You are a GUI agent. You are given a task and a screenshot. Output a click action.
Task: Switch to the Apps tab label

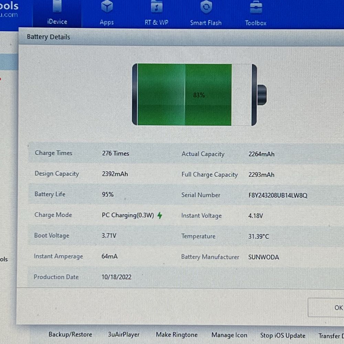(x=107, y=22)
